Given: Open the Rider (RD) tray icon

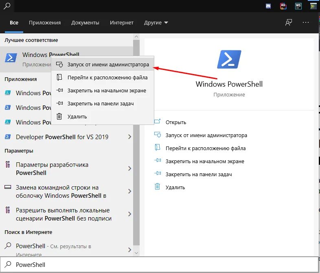Looking at the screenshot, I should point(283,6).
